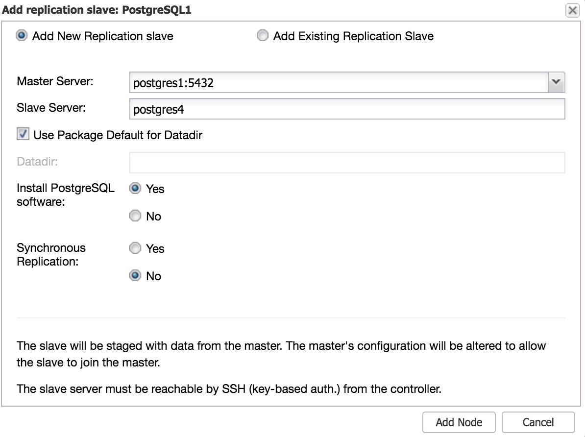Click the Install PostgreSQL software: label

click(66, 194)
